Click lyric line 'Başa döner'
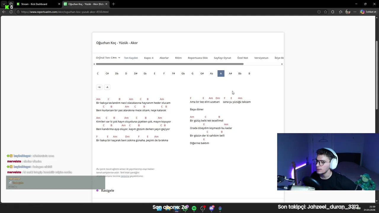The width and height of the screenshot is (379, 213). [197, 109]
